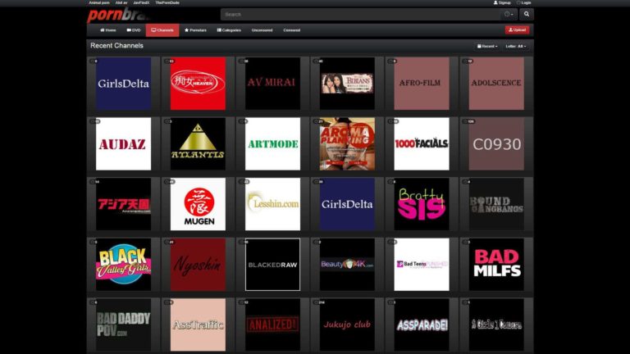The height and width of the screenshot is (354, 630).
Task: Open the MUGEN channel logo
Action: [x=198, y=204]
